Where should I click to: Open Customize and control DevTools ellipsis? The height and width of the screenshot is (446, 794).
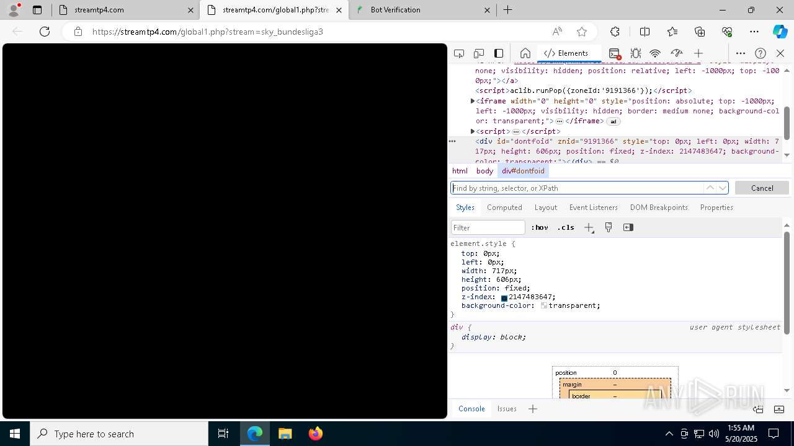coord(741,53)
